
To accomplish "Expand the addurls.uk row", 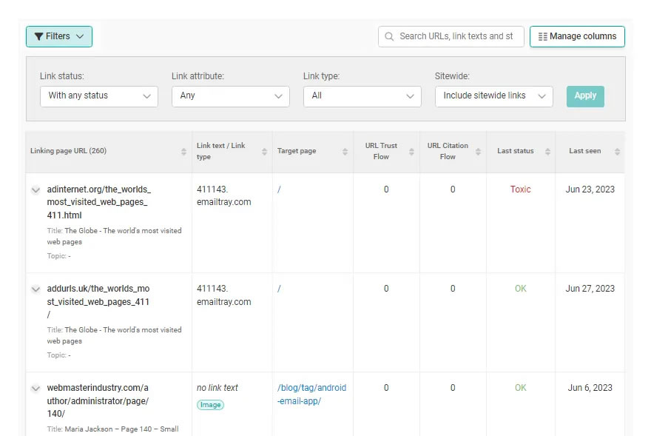I will point(36,289).
